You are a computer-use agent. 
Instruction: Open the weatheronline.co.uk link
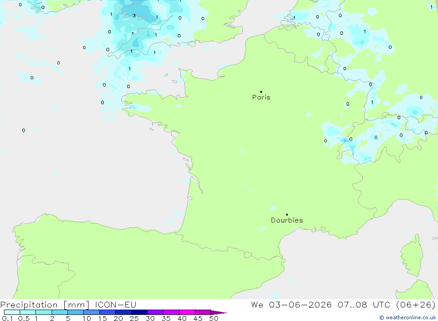[407, 317]
